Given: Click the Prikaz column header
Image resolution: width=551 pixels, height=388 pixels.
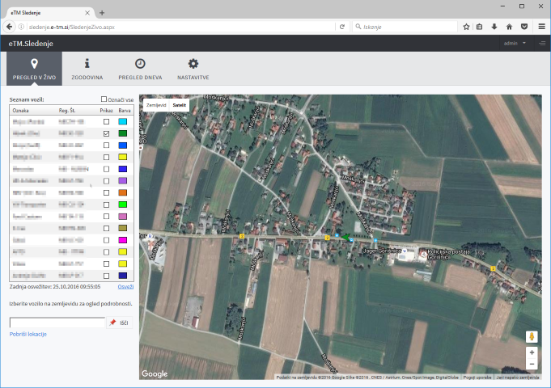Looking at the screenshot, I should [106, 110].
